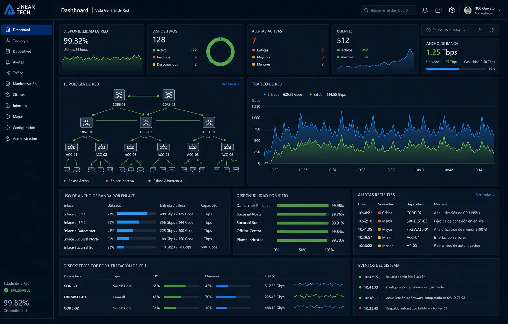Open the messages chat icon
Viewport: 508px width, 324px height.
438,10
